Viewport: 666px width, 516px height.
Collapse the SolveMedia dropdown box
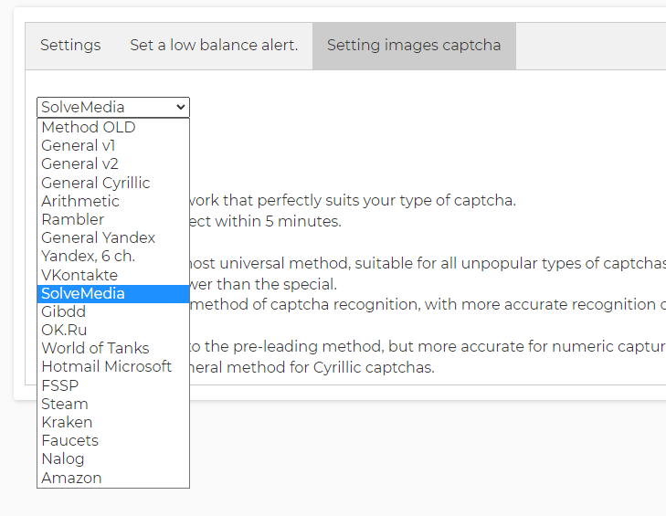113,107
